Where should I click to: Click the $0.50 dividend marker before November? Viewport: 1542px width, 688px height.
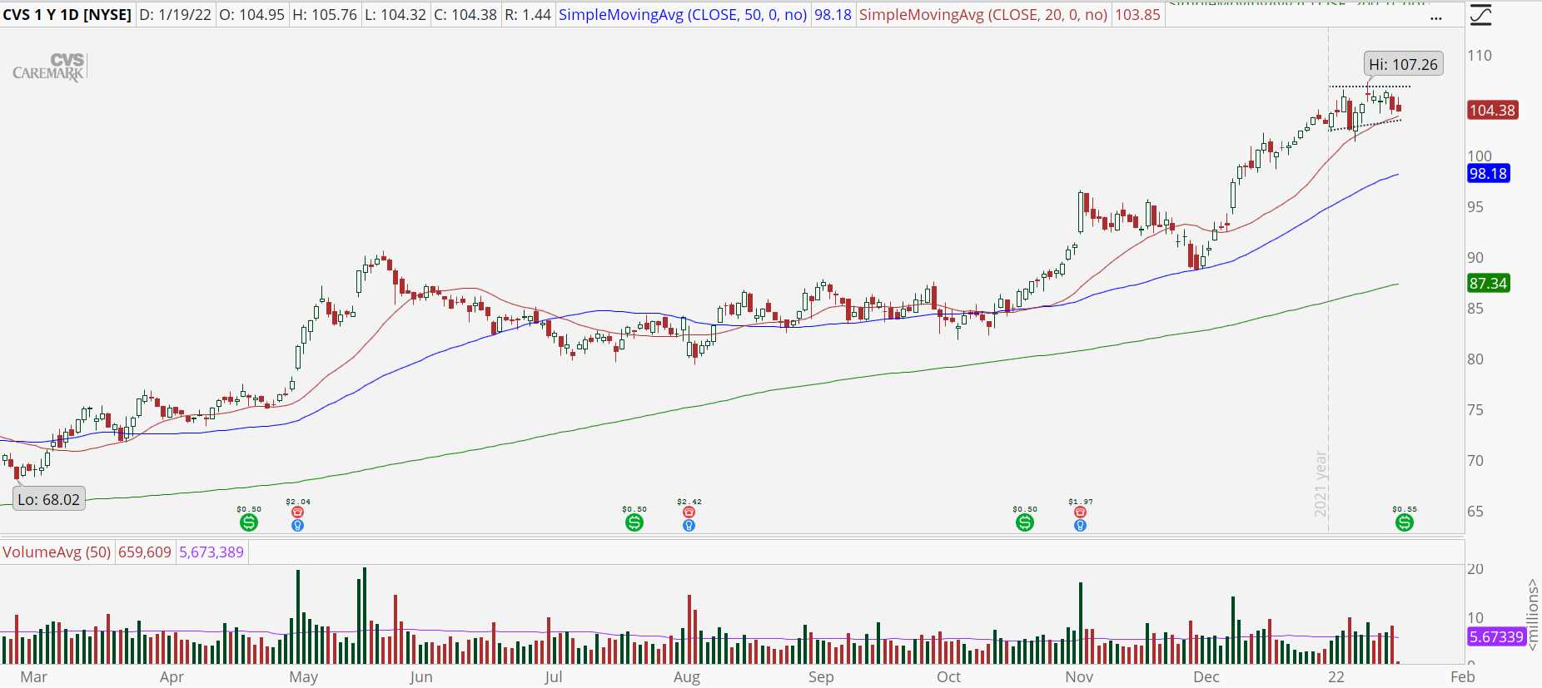1025,522
